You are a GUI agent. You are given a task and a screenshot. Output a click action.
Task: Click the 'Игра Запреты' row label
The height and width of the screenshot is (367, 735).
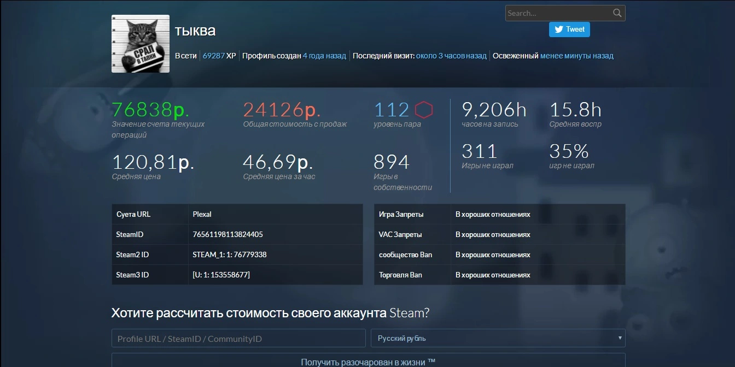click(401, 214)
